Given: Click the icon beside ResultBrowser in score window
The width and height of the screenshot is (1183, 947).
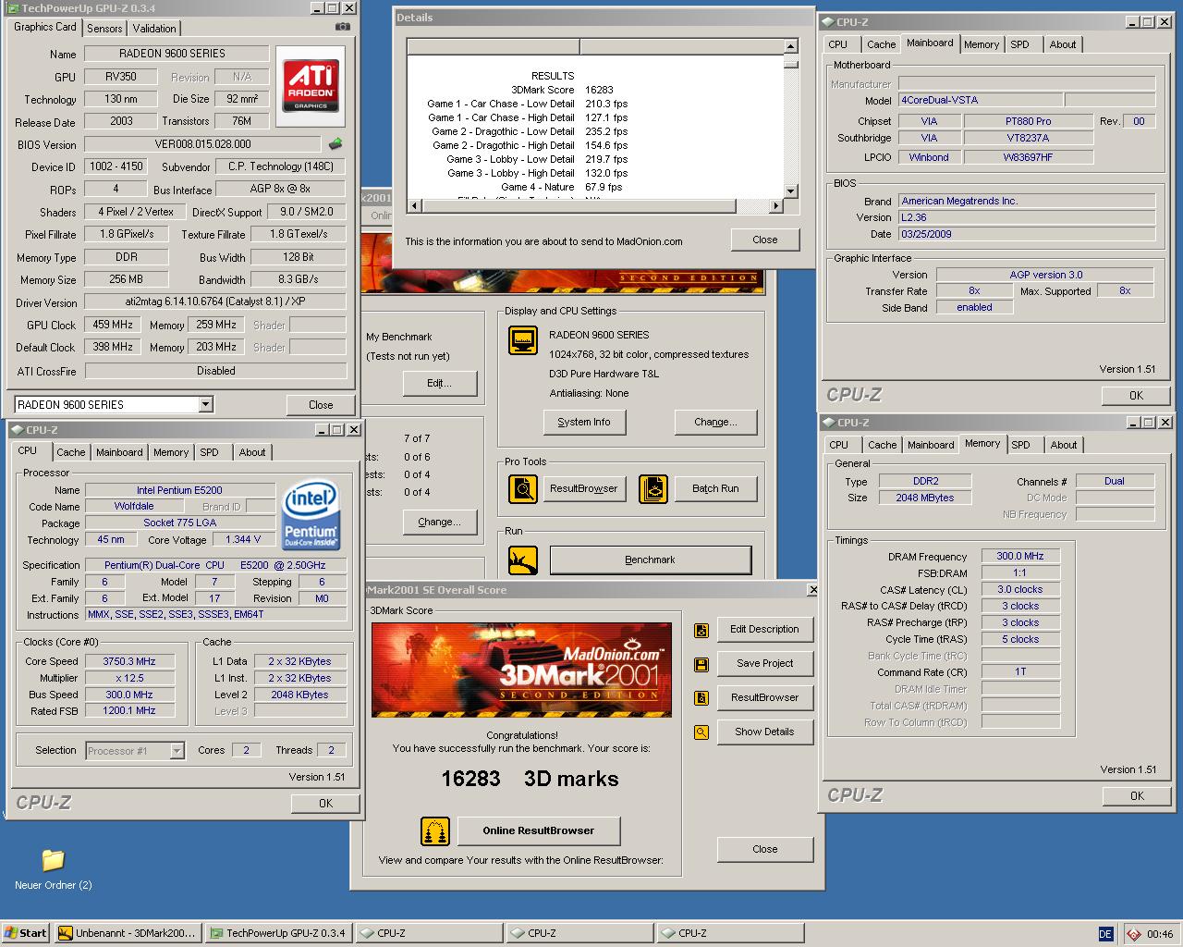Looking at the screenshot, I should coord(701,698).
